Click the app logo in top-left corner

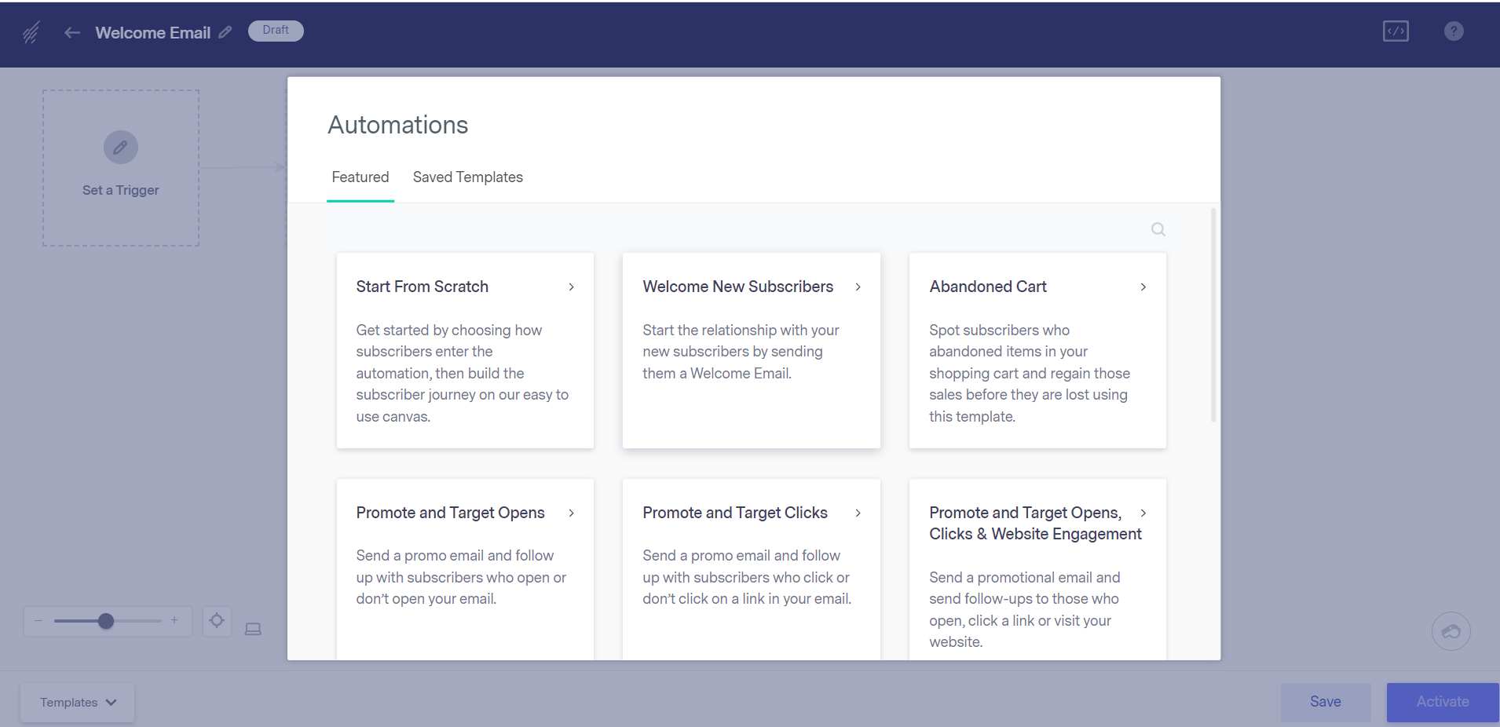(31, 32)
